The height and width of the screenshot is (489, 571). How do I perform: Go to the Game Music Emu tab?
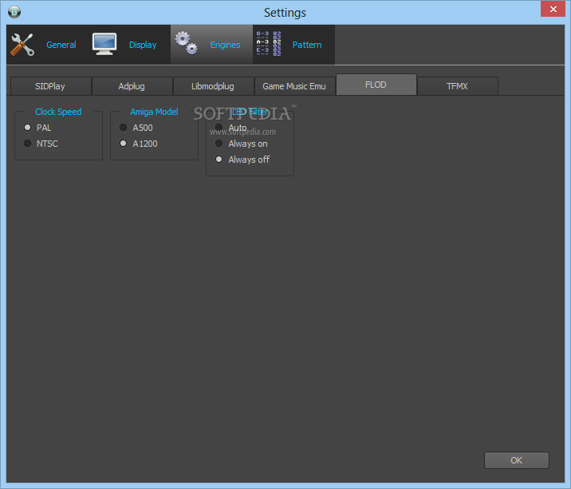(x=294, y=86)
